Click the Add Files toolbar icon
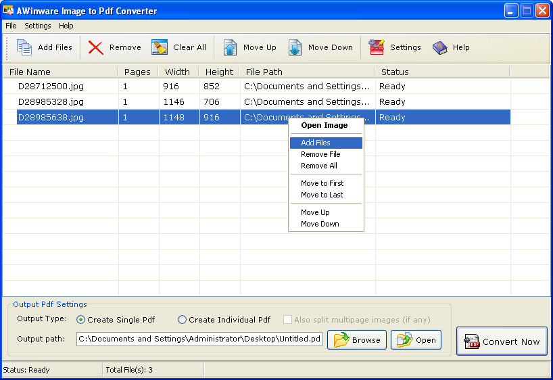Image resolution: width=553 pixels, height=380 pixels. click(x=24, y=47)
